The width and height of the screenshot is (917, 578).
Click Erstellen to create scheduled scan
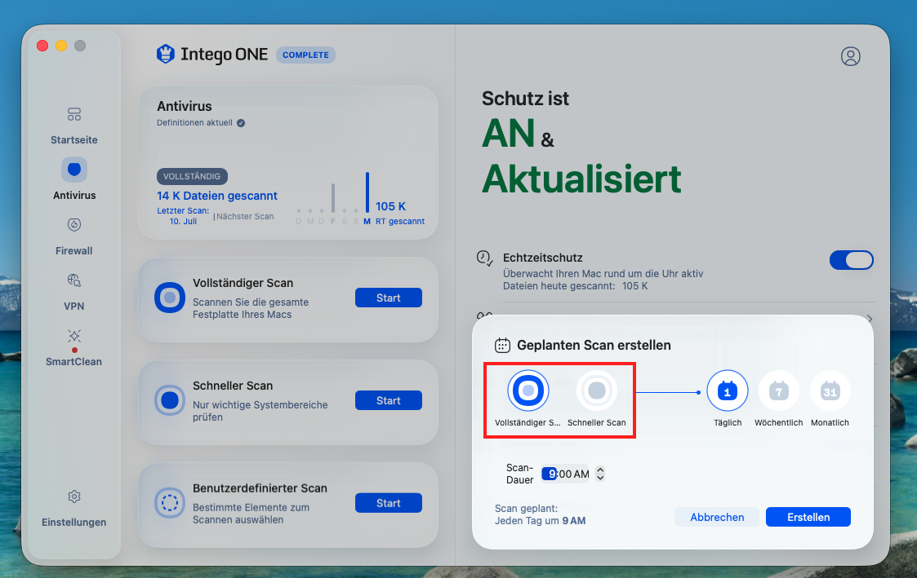click(808, 517)
